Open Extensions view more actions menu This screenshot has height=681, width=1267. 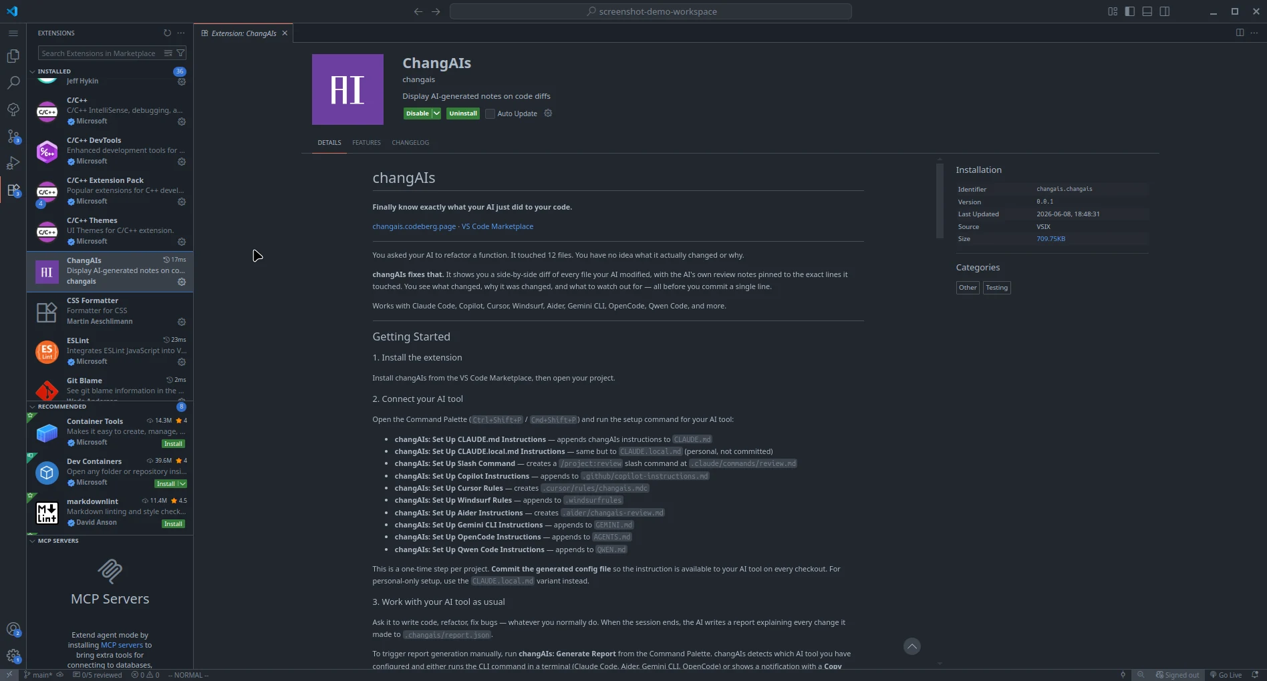coord(181,33)
